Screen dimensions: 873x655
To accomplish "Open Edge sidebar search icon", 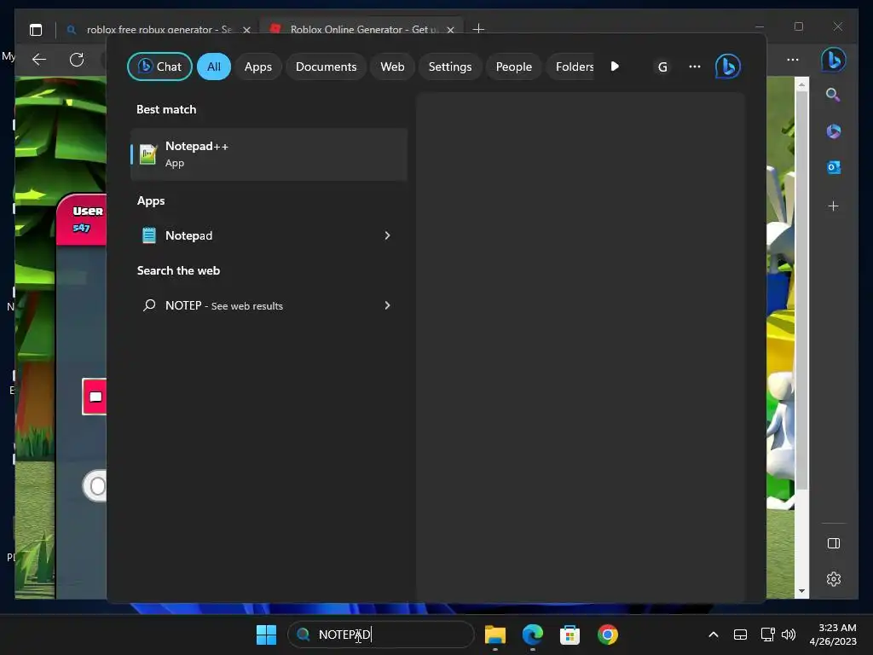I will (x=833, y=95).
